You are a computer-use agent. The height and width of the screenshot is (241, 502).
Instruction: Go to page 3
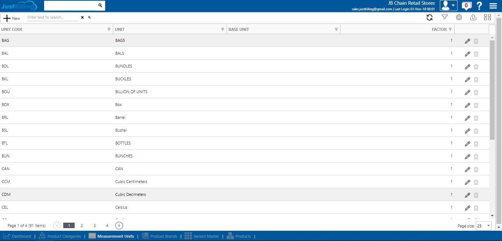(95, 226)
